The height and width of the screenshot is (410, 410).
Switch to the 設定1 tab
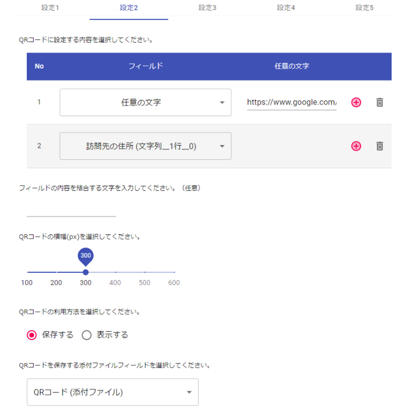[x=50, y=8]
